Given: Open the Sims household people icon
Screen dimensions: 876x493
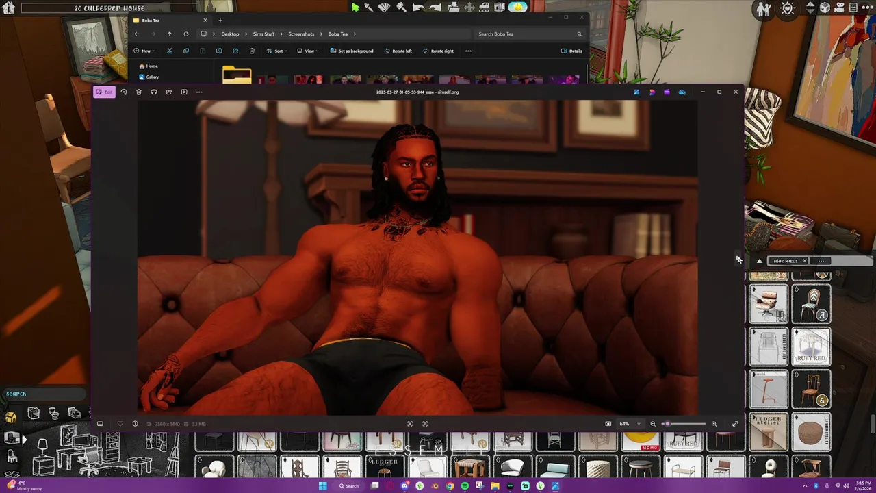Looking at the screenshot, I should click(x=764, y=9).
